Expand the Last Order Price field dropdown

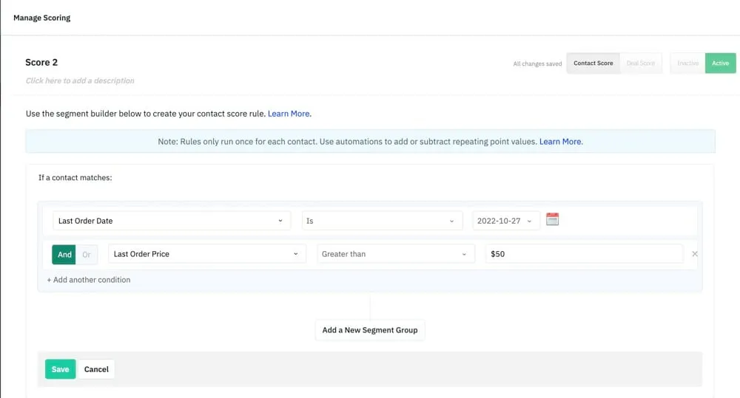(206, 254)
